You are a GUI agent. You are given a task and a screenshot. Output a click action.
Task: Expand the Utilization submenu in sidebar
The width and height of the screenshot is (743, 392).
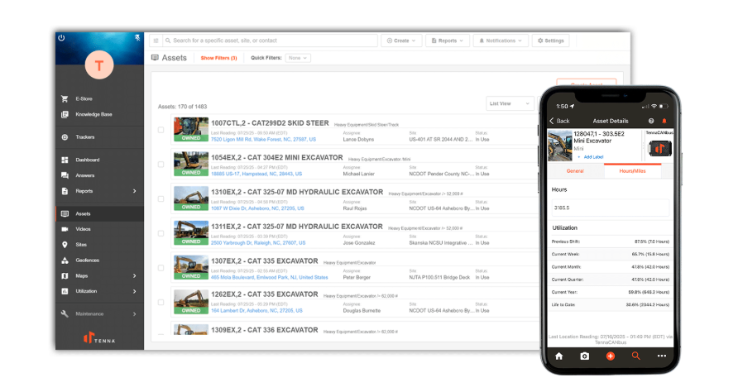pyautogui.click(x=135, y=292)
